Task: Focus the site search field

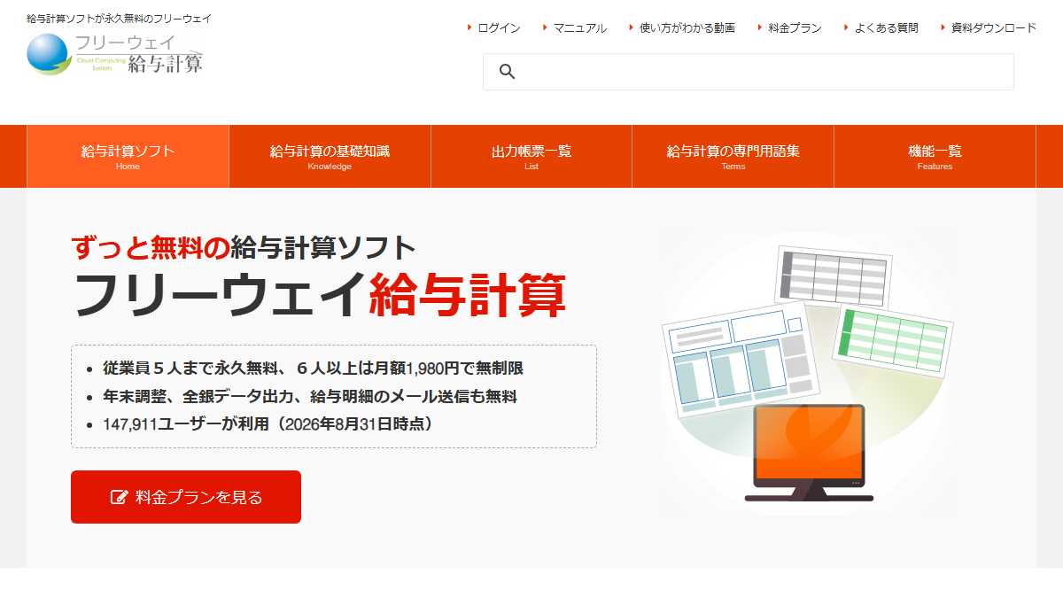Action: (x=749, y=72)
